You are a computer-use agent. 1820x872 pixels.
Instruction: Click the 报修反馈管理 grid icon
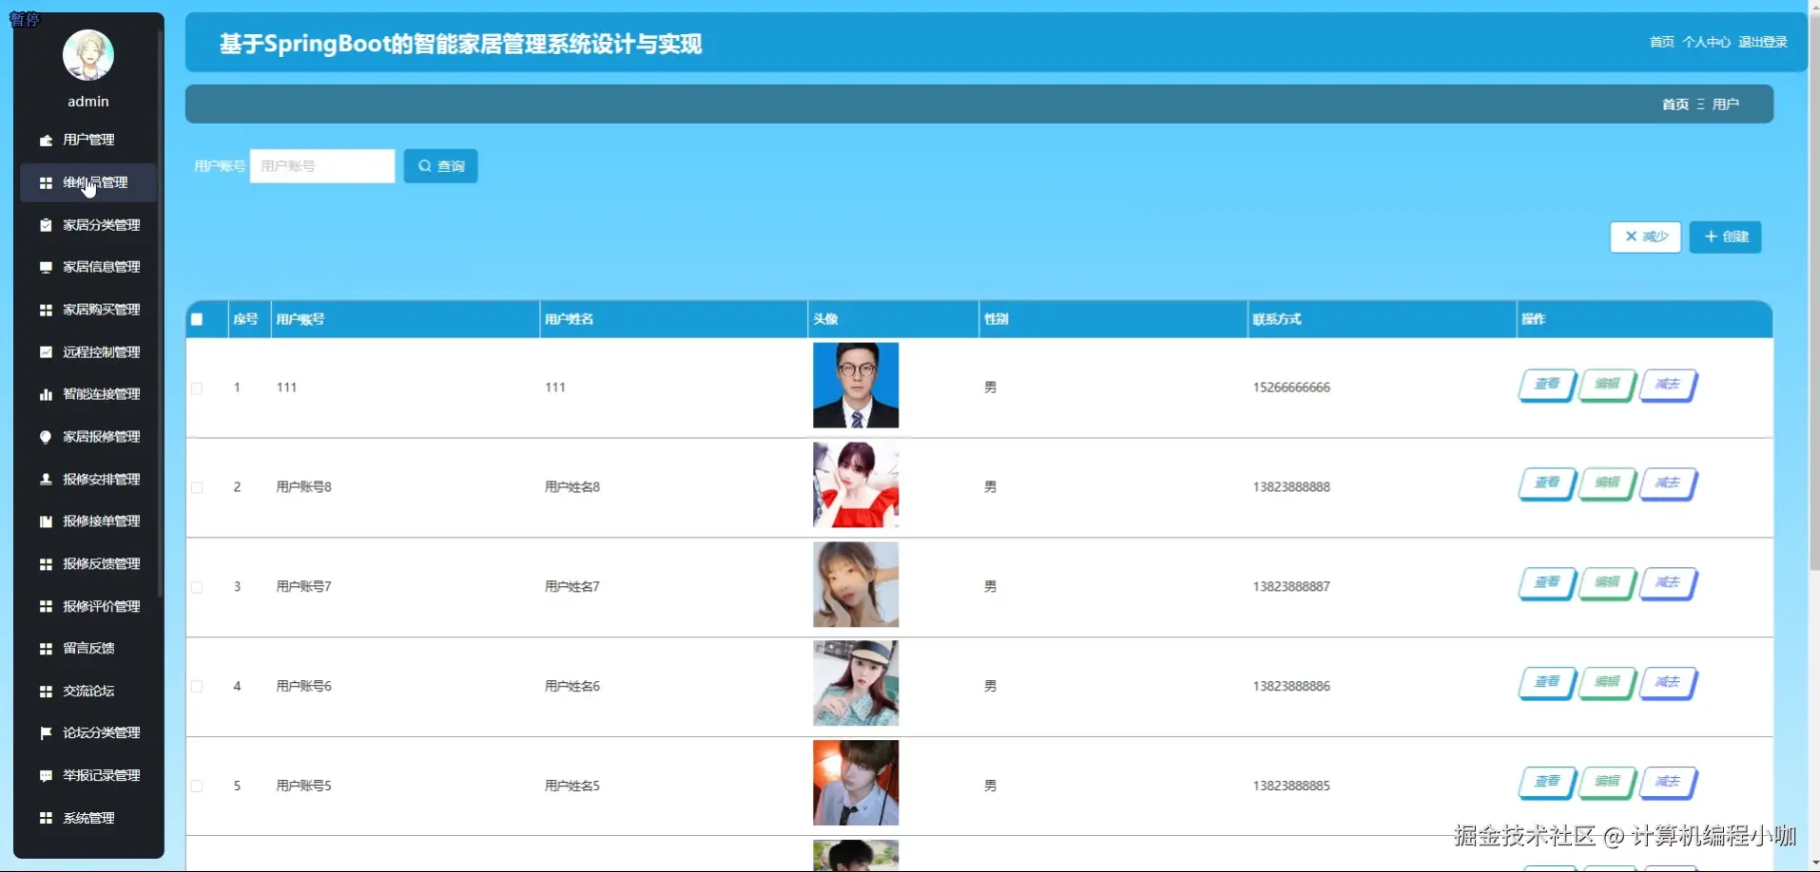[x=46, y=564]
